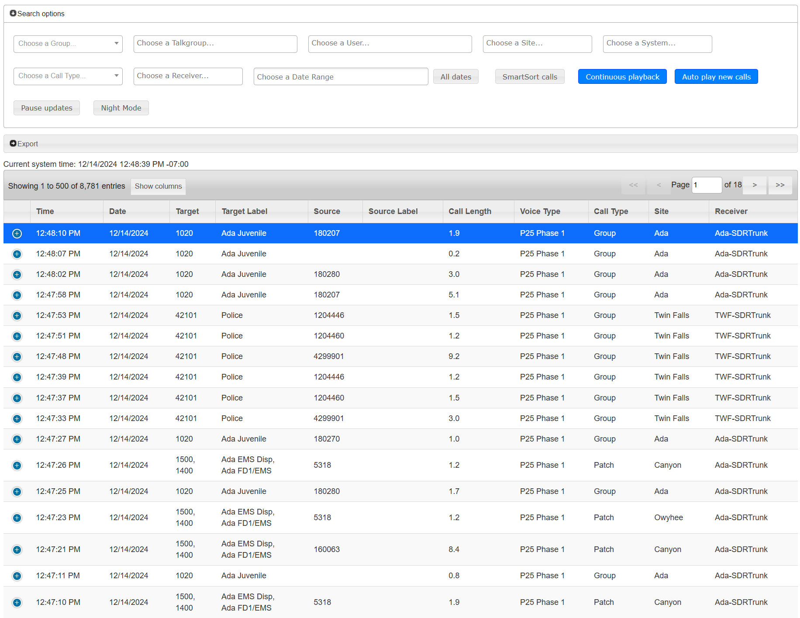Sort the table by Call Length column
This screenshot has width=800, height=618.
[x=469, y=211]
